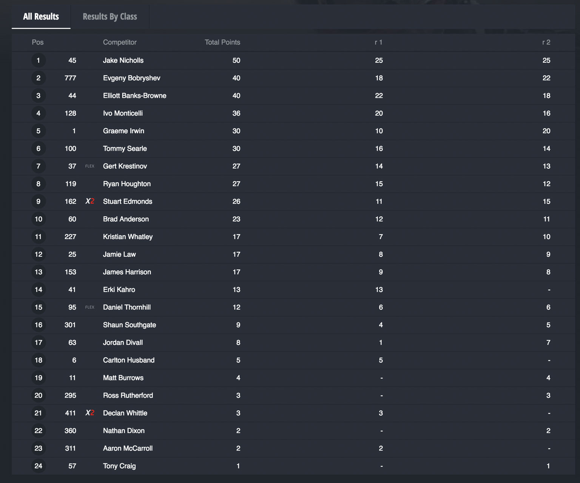Click the position 24 circle badge

coord(38,466)
